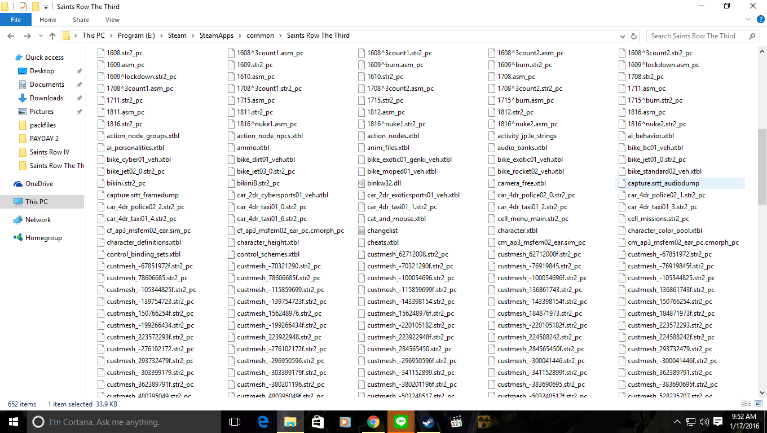Expand the chevron after 'common' in the breadcrumb
The height and width of the screenshot is (433, 767).
(280, 36)
